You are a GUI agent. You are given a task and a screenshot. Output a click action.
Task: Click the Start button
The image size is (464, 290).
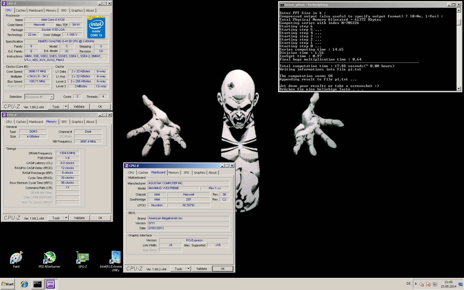(7, 284)
